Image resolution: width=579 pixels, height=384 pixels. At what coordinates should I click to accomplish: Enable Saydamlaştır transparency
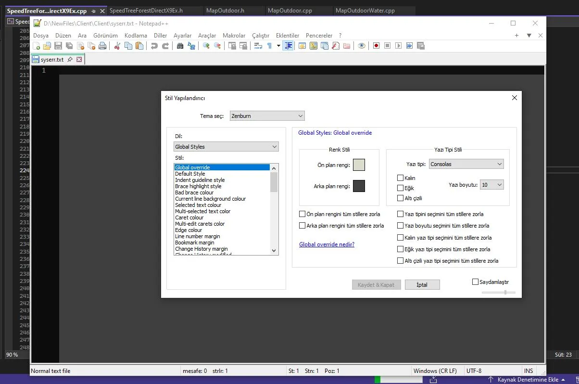coord(476,282)
